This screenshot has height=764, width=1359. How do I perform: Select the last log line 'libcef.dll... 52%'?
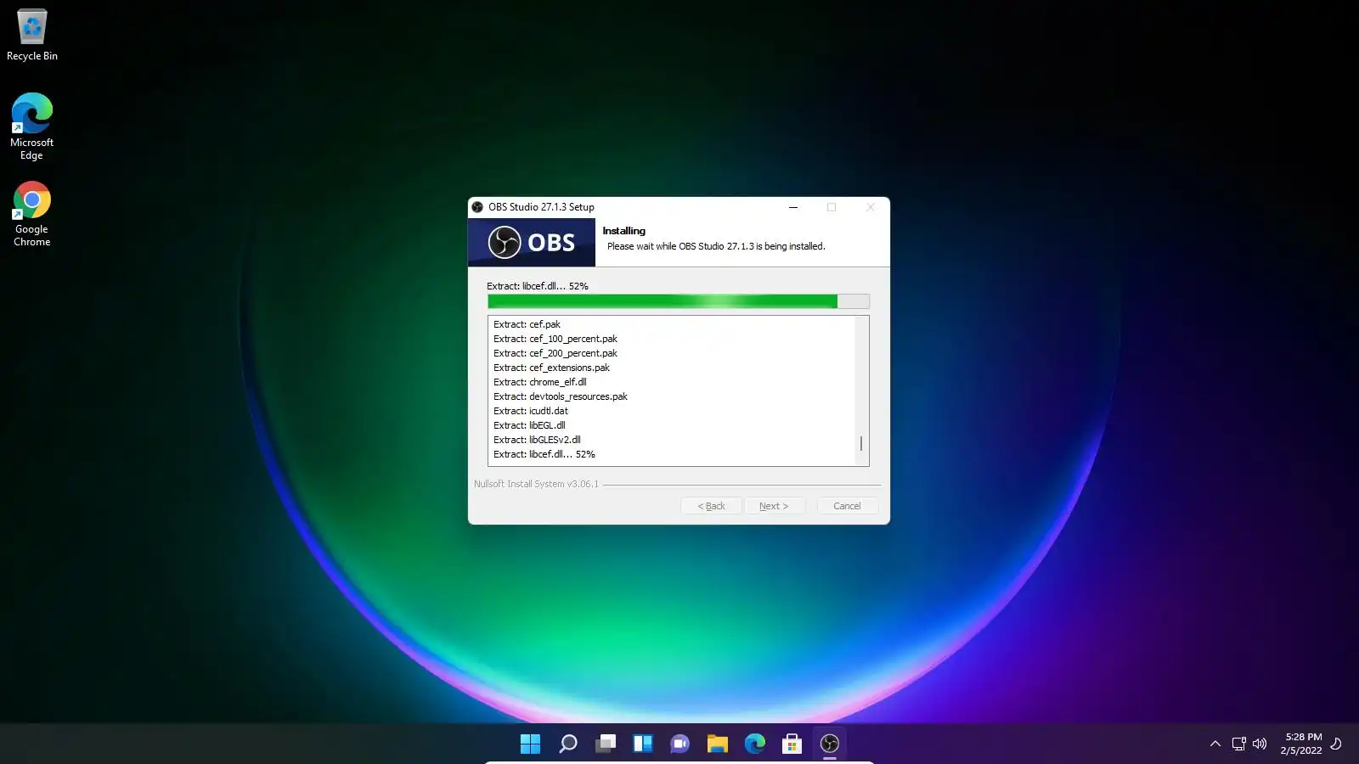544,454
